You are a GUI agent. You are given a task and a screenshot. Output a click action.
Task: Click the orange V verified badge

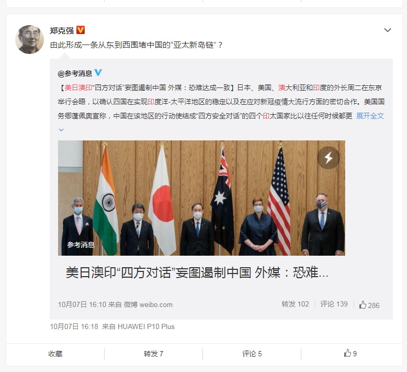81,30
